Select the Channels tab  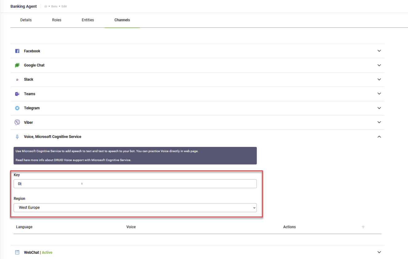coord(122,20)
